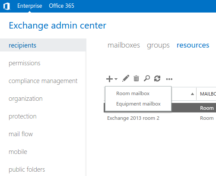Click the plus (new) icon
The height and width of the screenshot is (176, 216).
coord(109,79)
